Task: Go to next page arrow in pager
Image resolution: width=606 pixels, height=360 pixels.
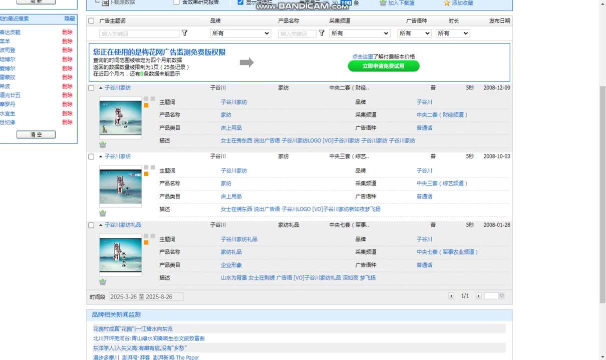Action: (x=478, y=296)
